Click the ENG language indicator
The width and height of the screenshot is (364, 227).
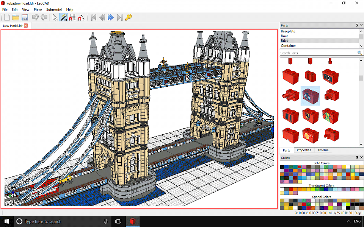[x=357, y=221]
